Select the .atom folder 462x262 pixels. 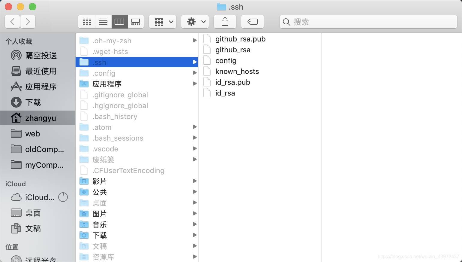[x=137, y=127]
